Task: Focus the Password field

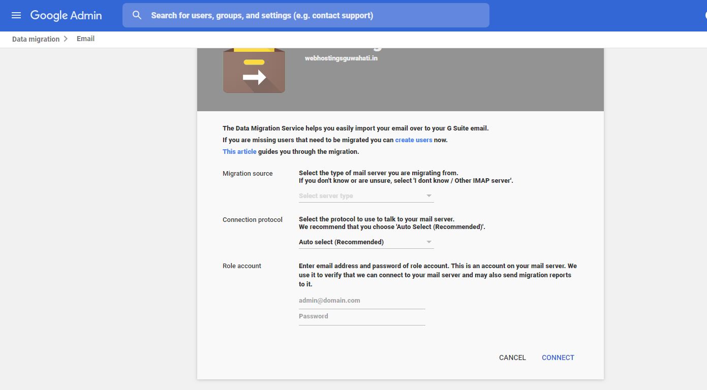Action: point(362,316)
